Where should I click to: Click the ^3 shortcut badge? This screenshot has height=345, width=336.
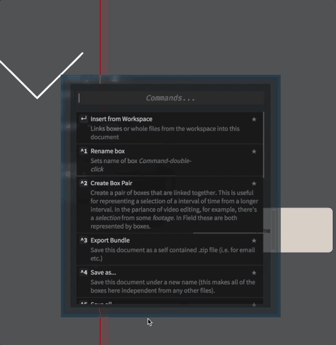(x=84, y=240)
